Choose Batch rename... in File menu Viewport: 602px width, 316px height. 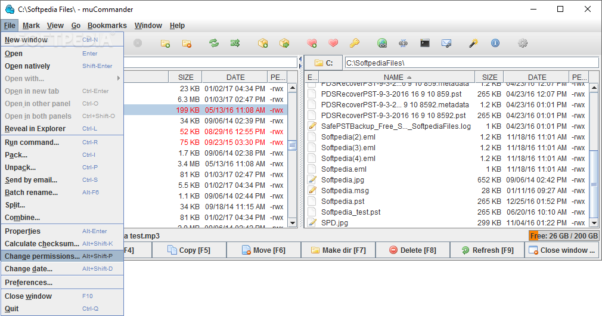pyautogui.click(x=62, y=193)
